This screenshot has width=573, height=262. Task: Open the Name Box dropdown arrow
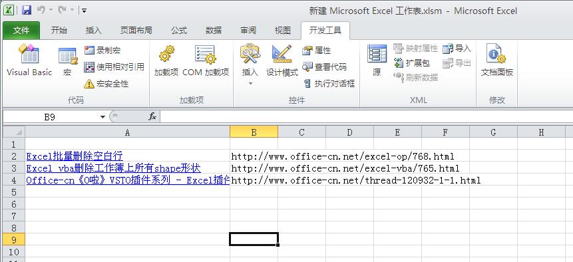click(102, 117)
